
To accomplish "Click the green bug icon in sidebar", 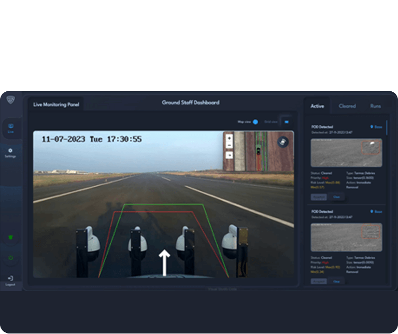I will (11, 237).
